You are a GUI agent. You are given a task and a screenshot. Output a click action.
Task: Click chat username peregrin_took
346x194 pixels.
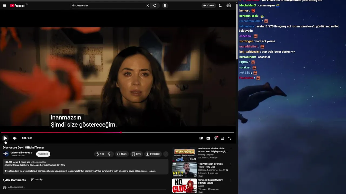[249, 16]
